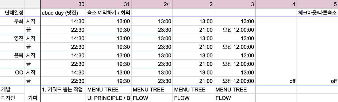This screenshot has width=338, height=102.
Task: Select the '1. 키워드 뽑는 작업' cell
Action: click(x=63, y=89)
